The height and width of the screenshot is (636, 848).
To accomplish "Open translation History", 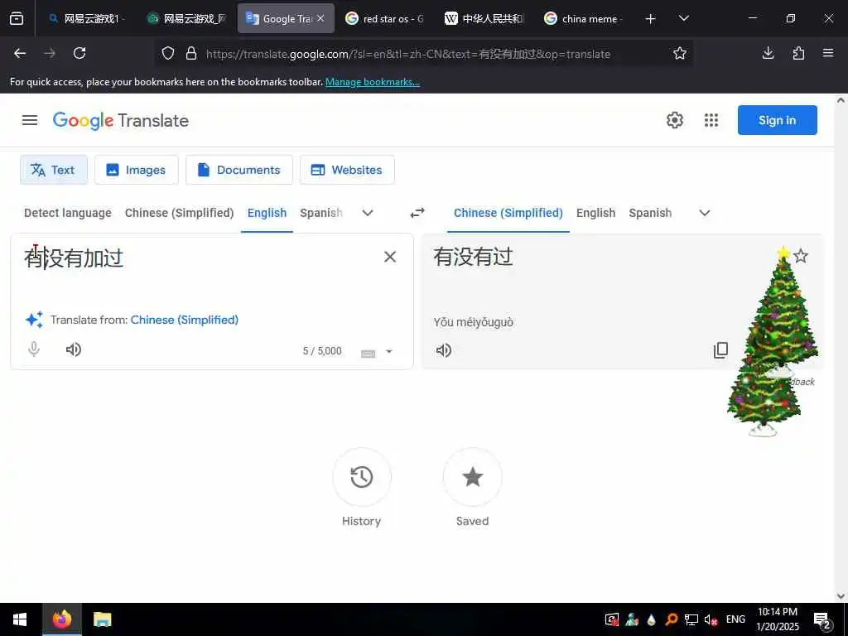I will click(362, 477).
